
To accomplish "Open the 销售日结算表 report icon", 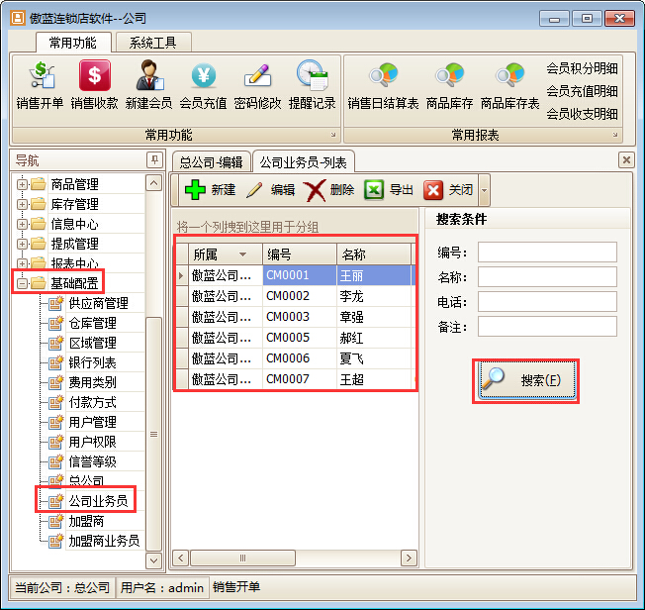I will [x=383, y=77].
